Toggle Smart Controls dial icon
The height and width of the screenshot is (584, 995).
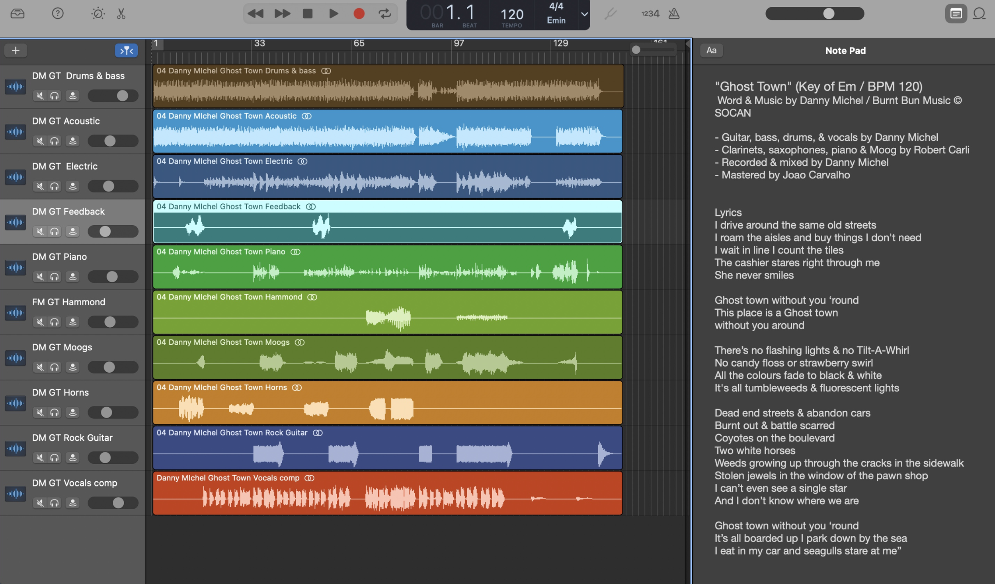[98, 14]
